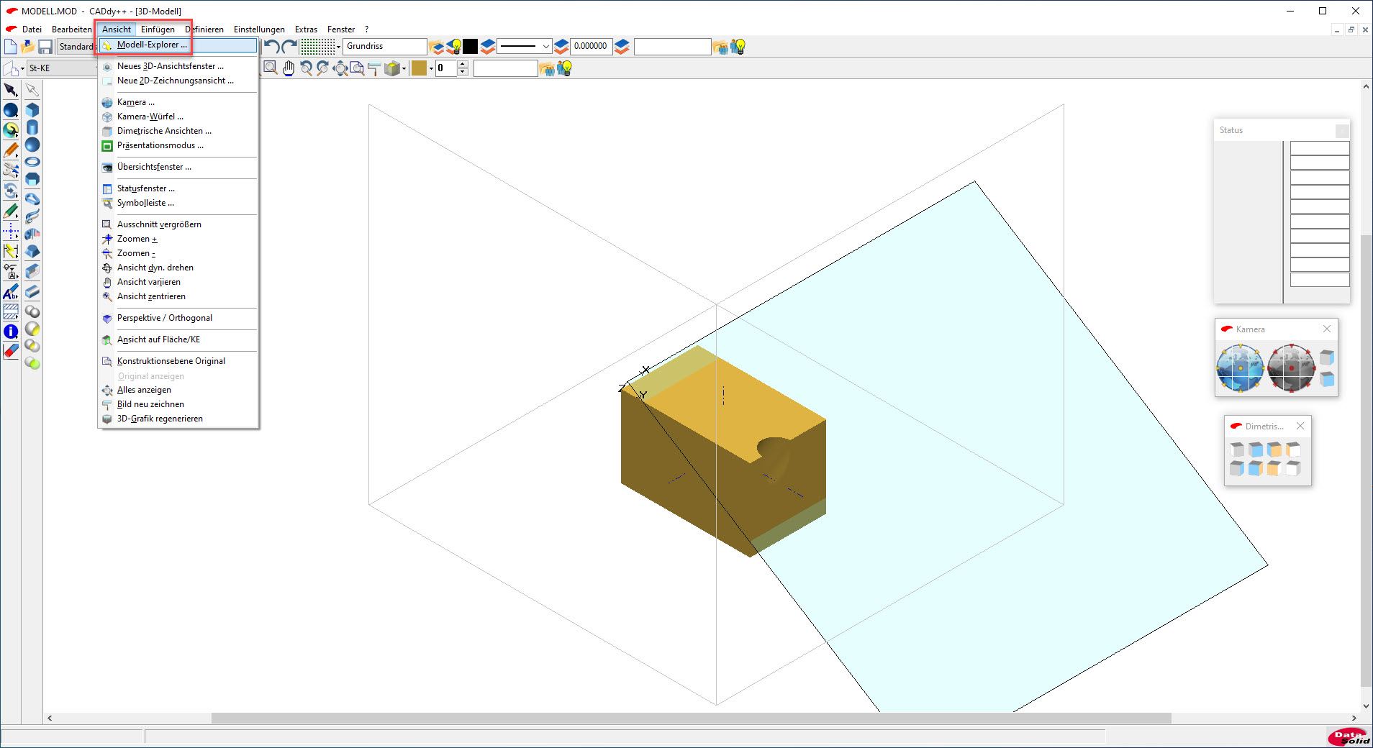Screen dimensions: 1373x748
Task: Click Ansicht zentrieren menu entry
Action: pyautogui.click(x=178, y=296)
